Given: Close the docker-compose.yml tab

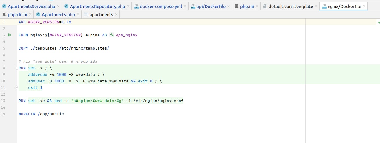Looking at the screenshot, I should coord(186,7).
